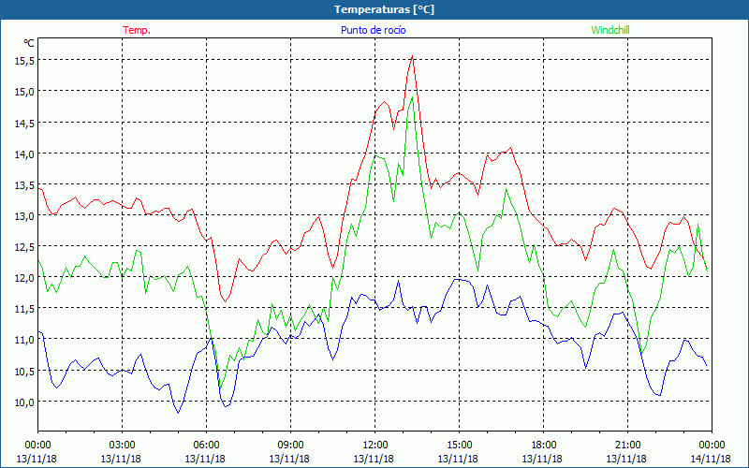The width and height of the screenshot is (749, 468).
Task: Click the 12:00 time axis label
Action: tap(375, 445)
